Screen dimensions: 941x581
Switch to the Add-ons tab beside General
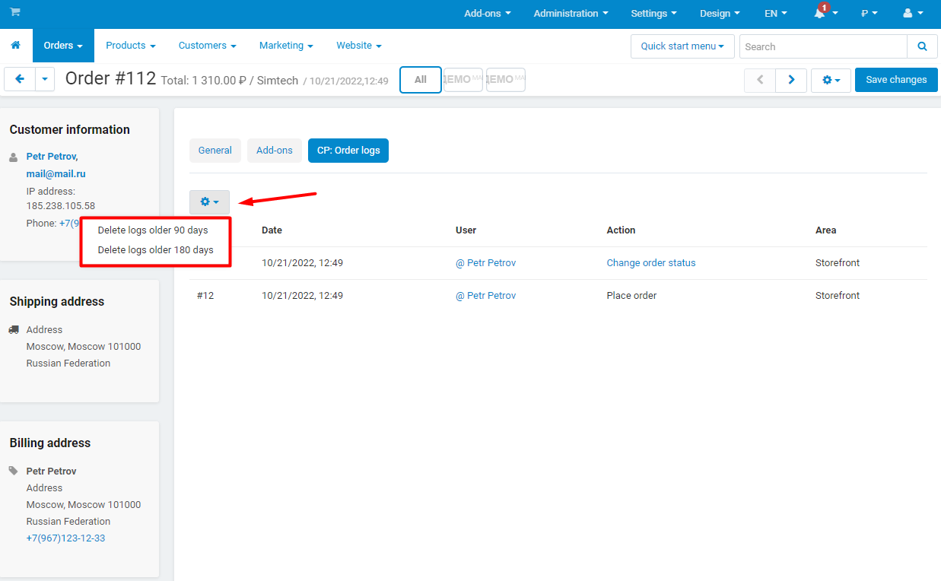coord(275,151)
